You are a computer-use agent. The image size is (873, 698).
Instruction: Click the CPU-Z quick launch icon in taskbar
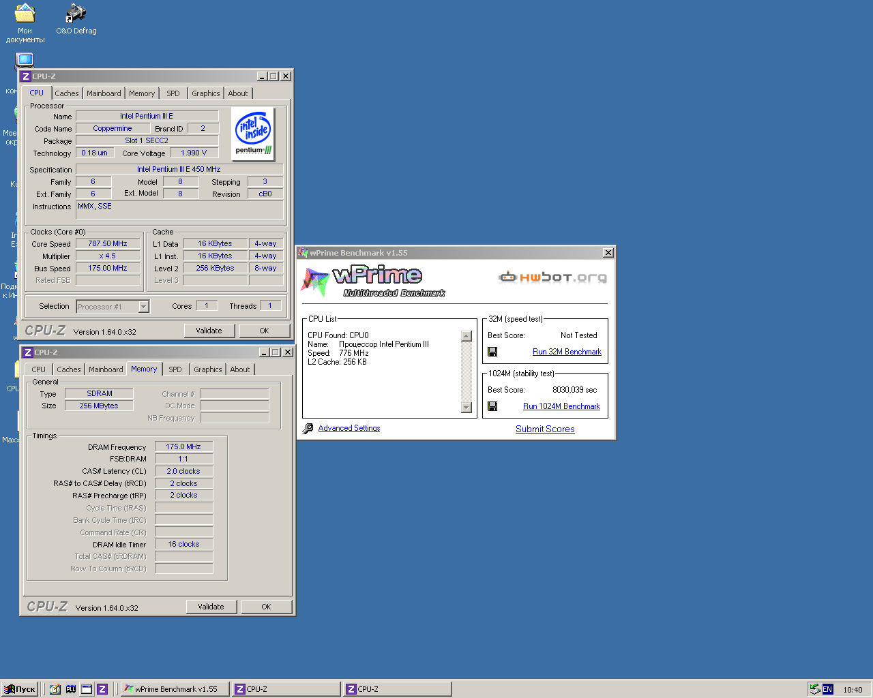click(x=102, y=689)
